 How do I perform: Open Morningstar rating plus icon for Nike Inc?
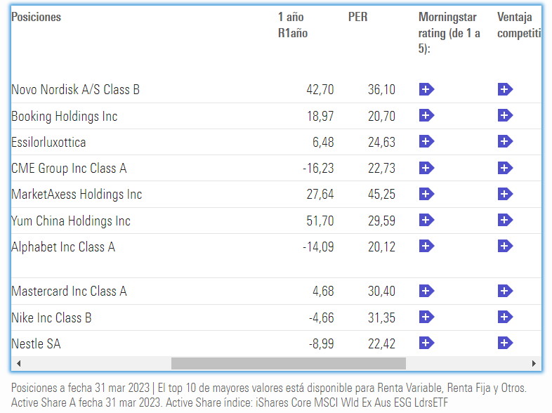(x=426, y=317)
